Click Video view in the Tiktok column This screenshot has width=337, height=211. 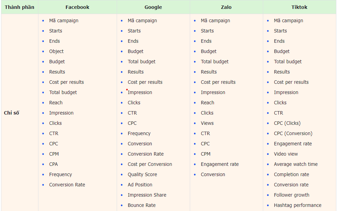coord(286,154)
